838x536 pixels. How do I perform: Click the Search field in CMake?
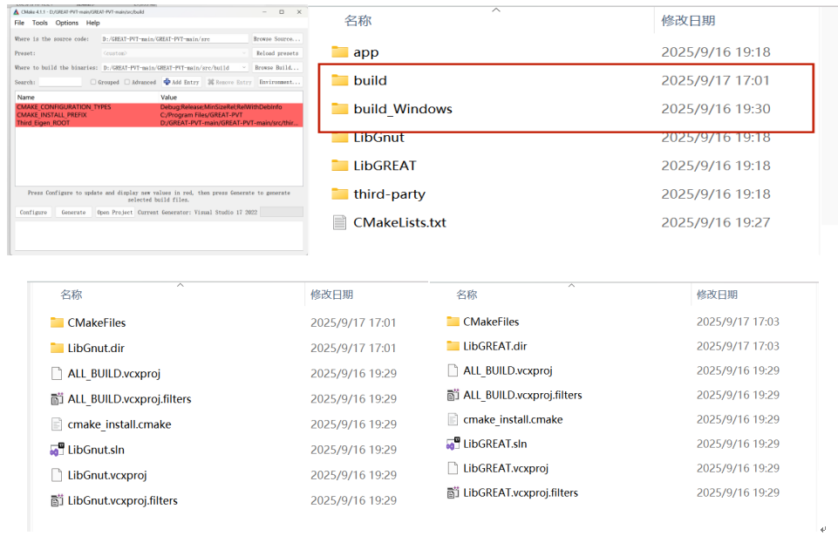pyautogui.click(x=60, y=82)
